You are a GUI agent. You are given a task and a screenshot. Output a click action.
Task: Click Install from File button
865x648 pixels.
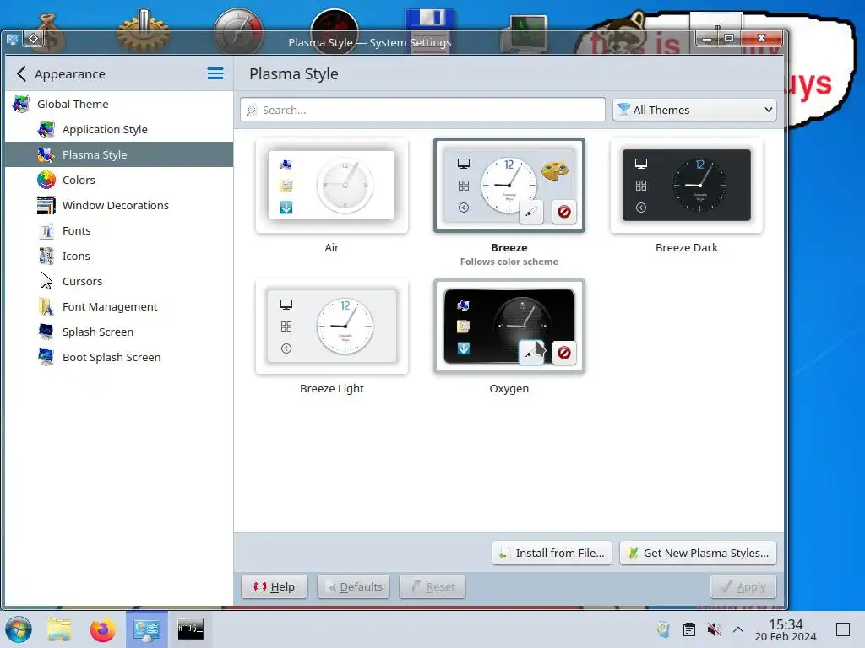[x=552, y=553]
